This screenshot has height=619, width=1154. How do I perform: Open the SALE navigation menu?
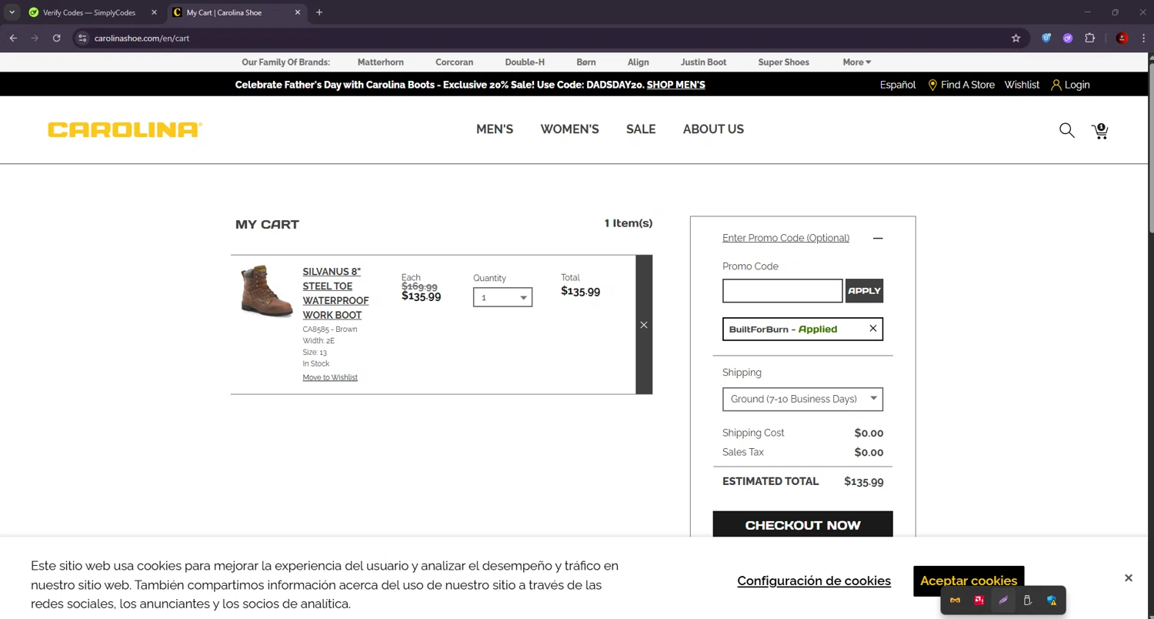[x=640, y=129]
